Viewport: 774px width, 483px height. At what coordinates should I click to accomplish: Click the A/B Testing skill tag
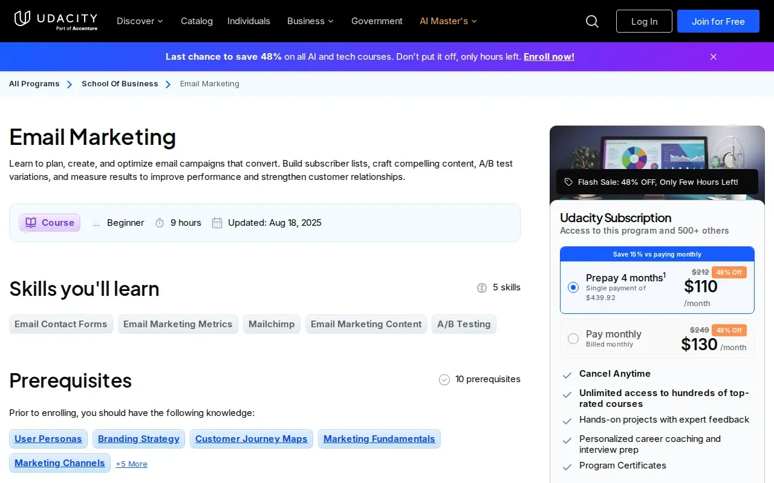tap(464, 324)
